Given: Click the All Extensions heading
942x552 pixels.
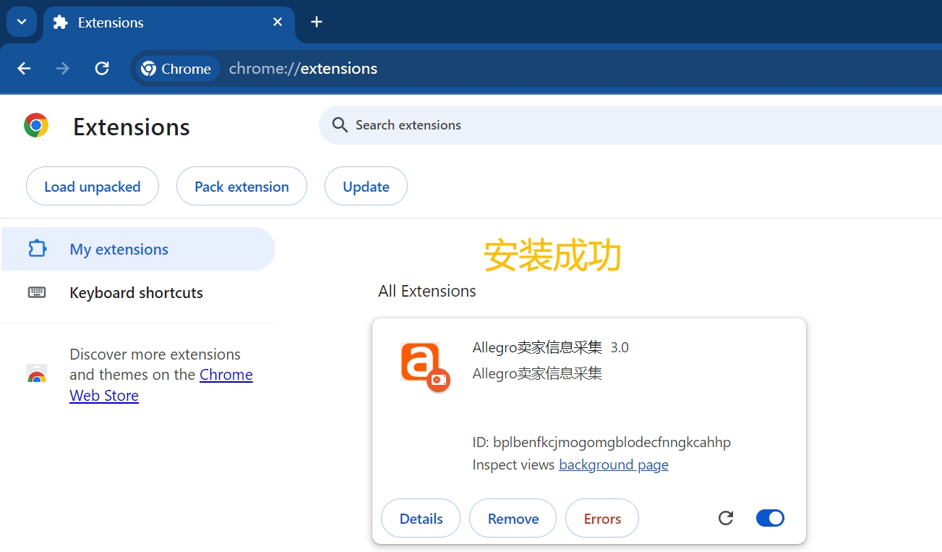Looking at the screenshot, I should click(x=427, y=291).
